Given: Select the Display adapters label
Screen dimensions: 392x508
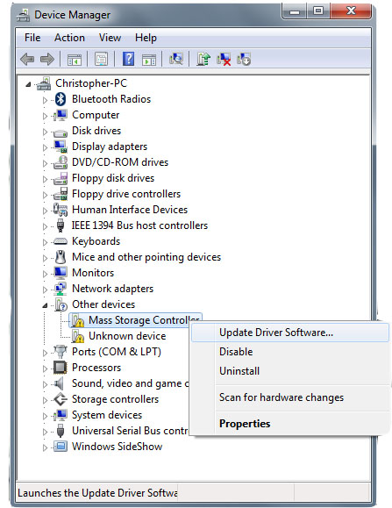Looking at the screenshot, I should click(x=110, y=147).
